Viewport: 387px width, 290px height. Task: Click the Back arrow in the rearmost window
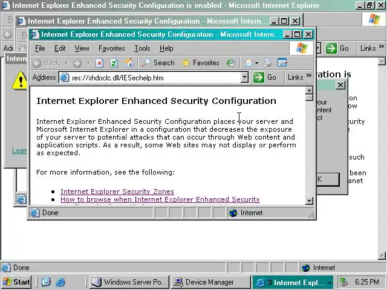pos(8,34)
